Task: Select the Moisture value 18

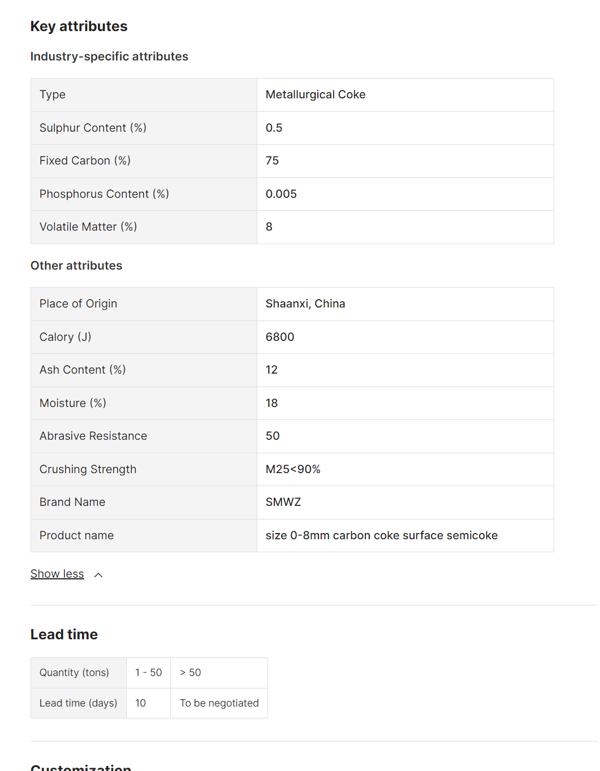Action: point(271,404)
